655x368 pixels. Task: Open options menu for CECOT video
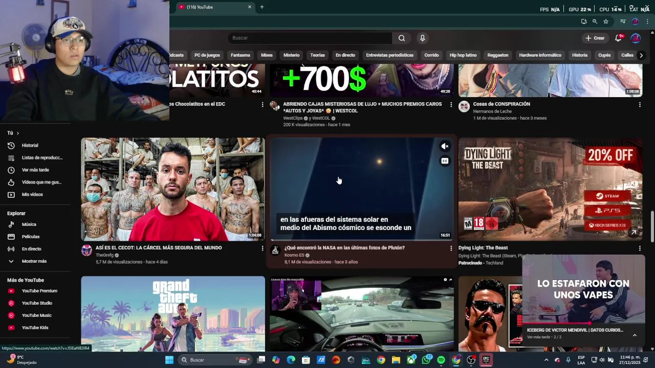pyautogui.click(x=263, y=248)
